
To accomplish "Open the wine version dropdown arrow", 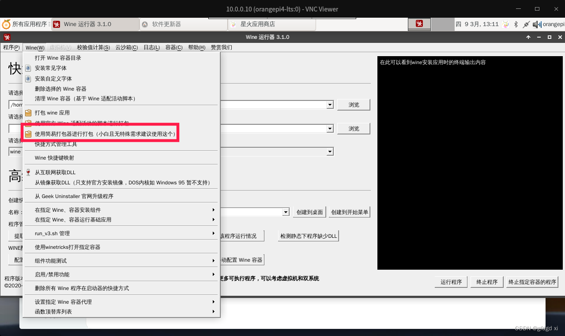I will tap(330, 152).
